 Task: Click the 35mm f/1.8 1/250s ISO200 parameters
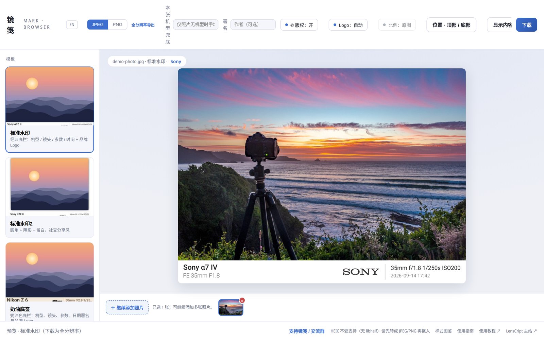[x=426, y=268]
